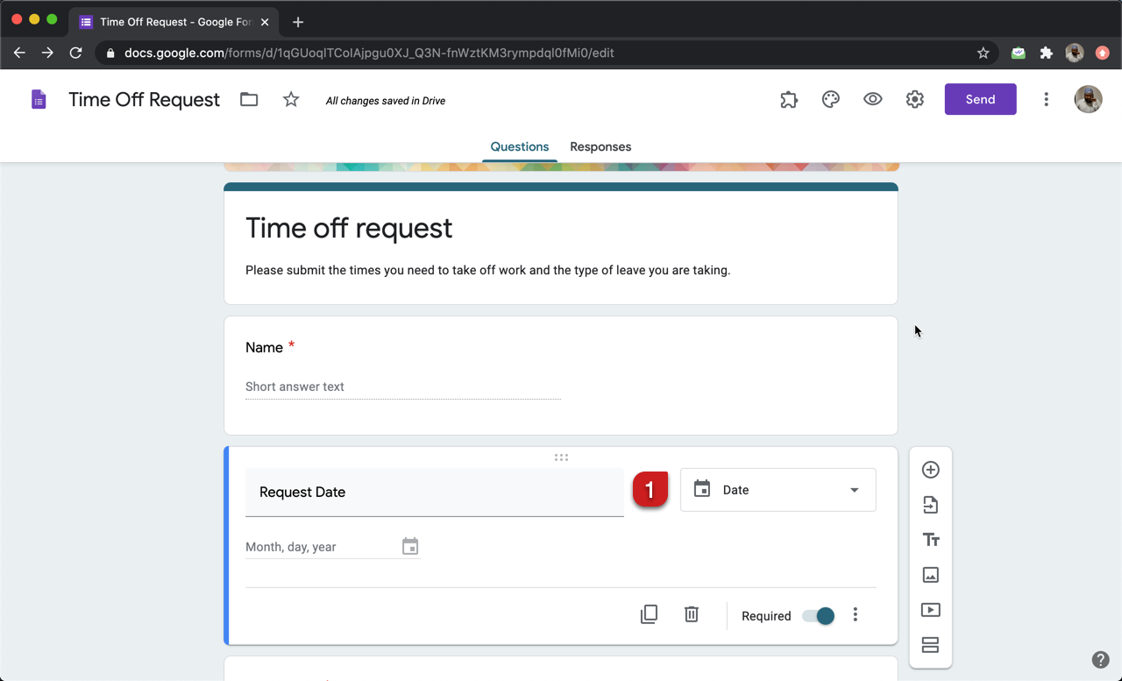1122x681 pixels.
Task: Switch to the Responses tab
Action: pyautogui.click(x=600, y=146)
